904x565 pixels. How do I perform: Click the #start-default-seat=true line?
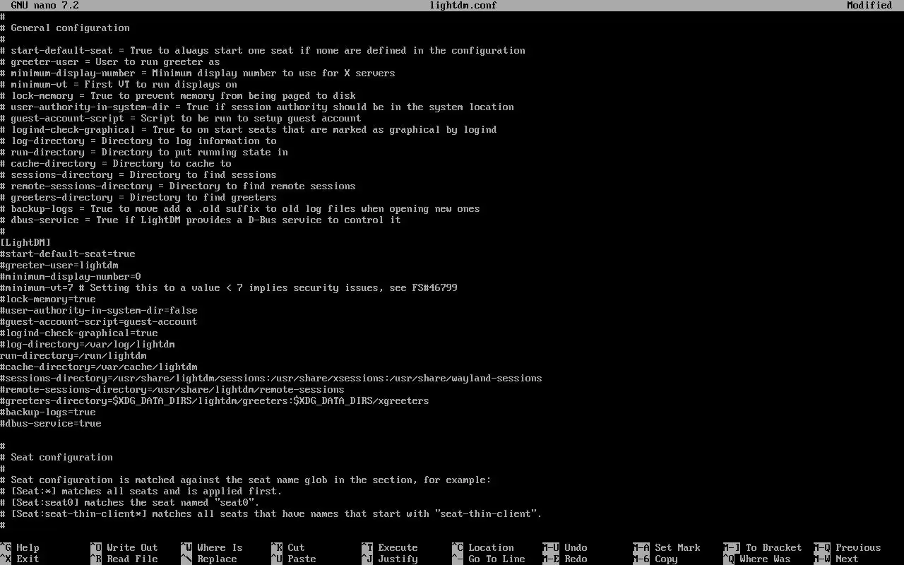(68, 254)
